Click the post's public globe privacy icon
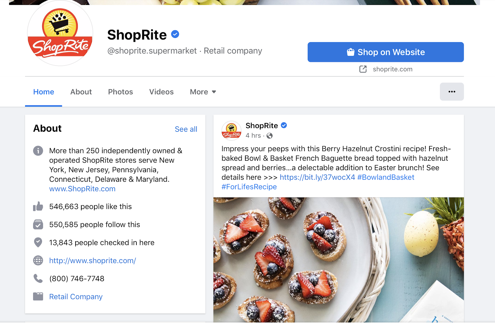This screenshot has height=324, width=495. tap(269, 136)
